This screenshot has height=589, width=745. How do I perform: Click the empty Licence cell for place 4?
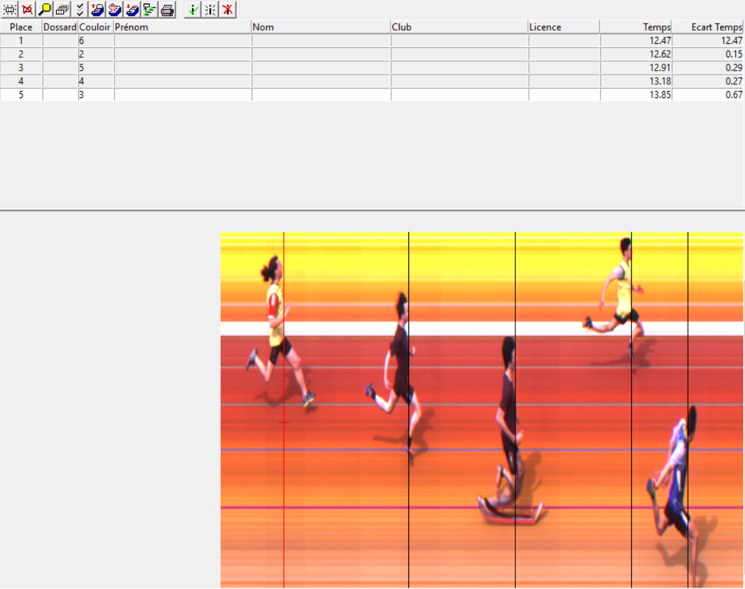564,82
